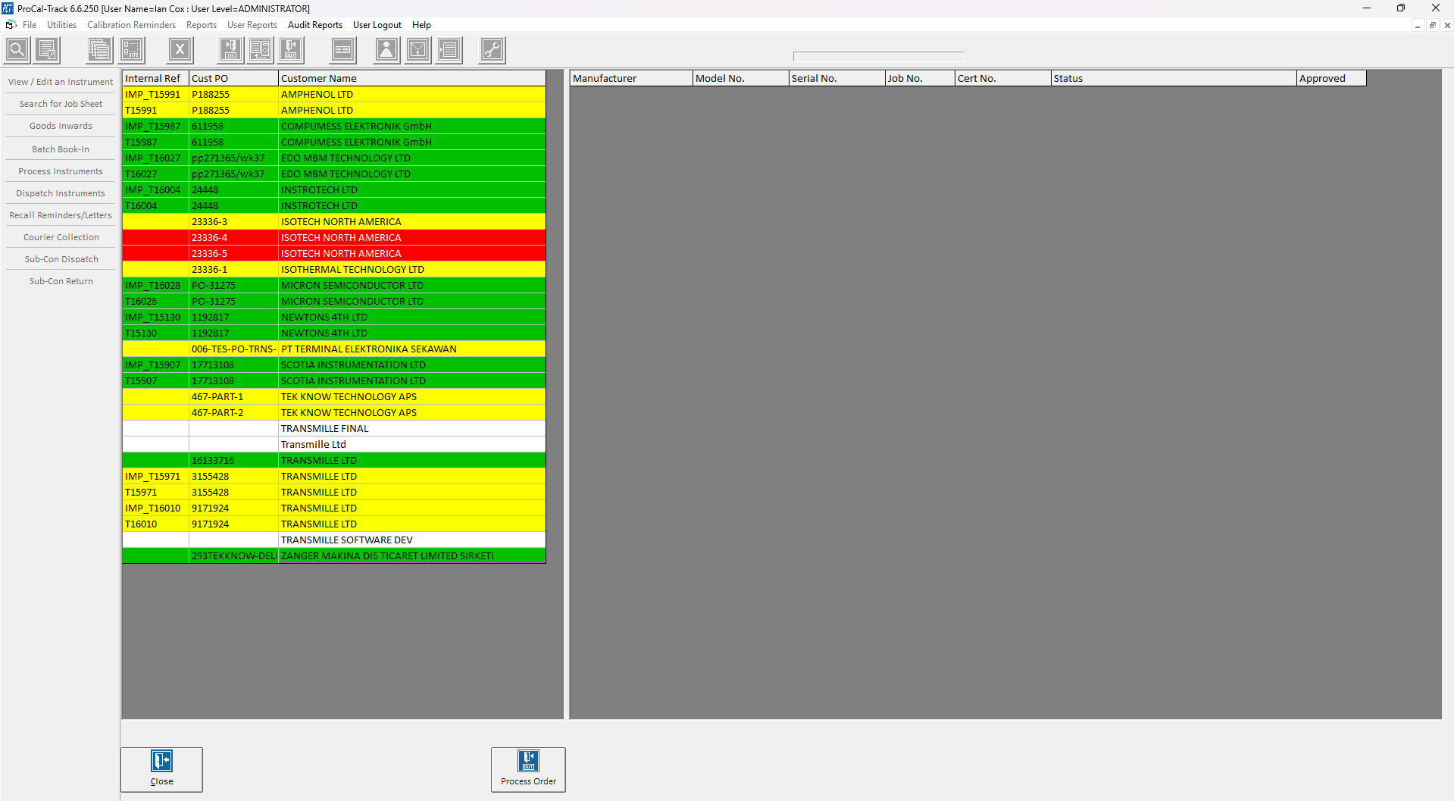Open Goods Inwards in sidebar
This screenshot has width=1454, height=801.
pyautogui.click(x=61, y=126)
